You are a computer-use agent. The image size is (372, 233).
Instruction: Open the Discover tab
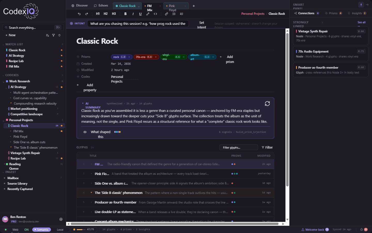[x=80, y=5]
